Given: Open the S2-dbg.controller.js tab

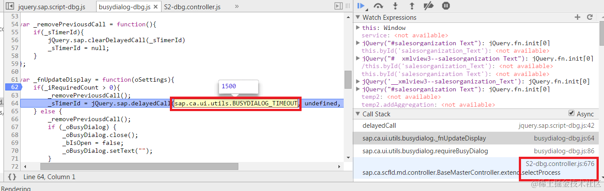Looking at the screenshot, I should pos(192,7).
